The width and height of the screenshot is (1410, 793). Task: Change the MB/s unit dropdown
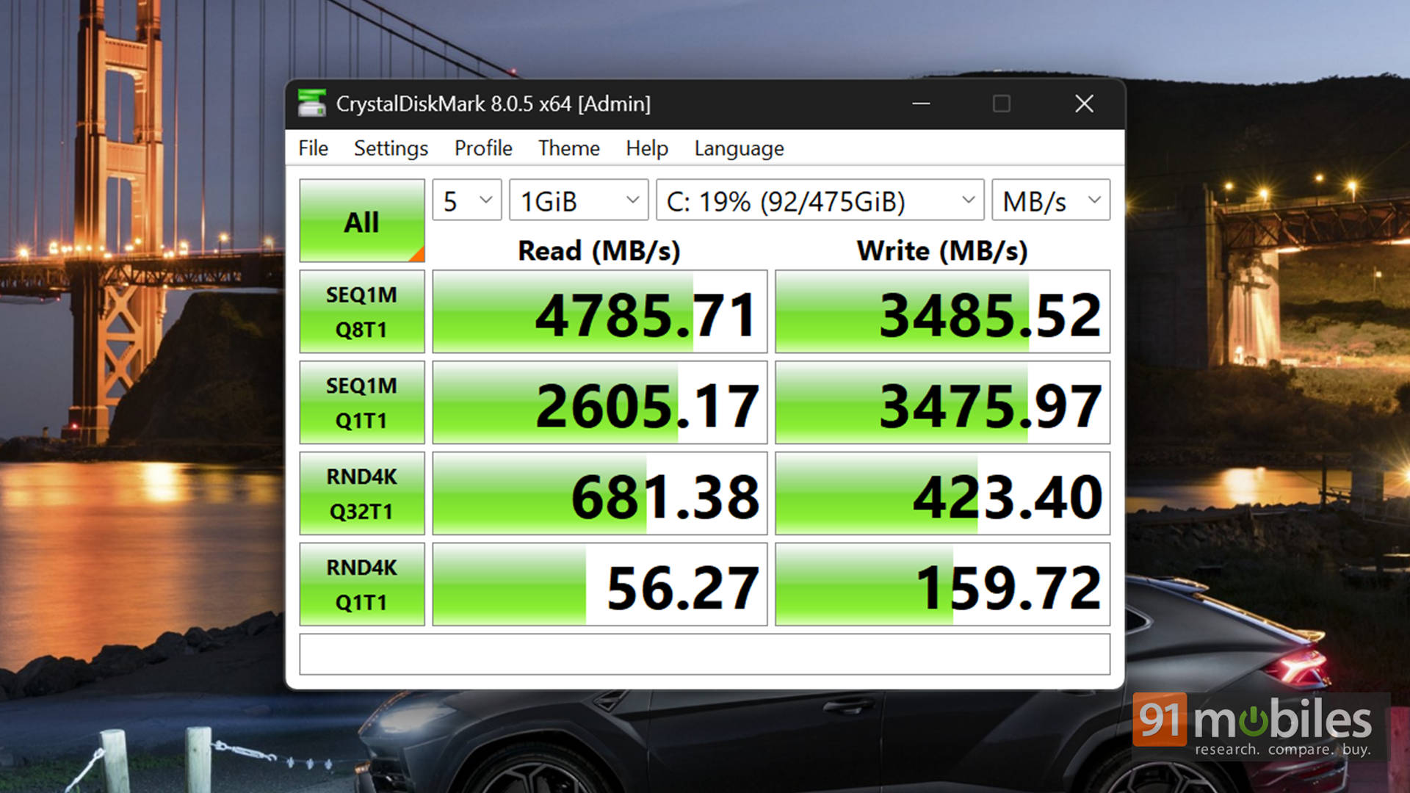(1050, 200)
